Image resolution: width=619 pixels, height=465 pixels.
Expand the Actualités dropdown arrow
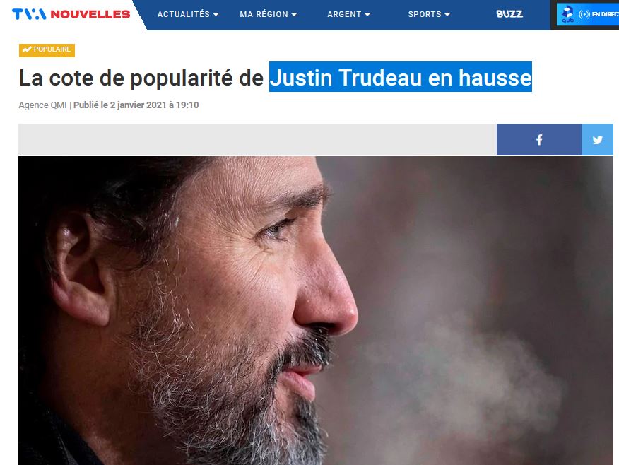click(x=216, y=14)
